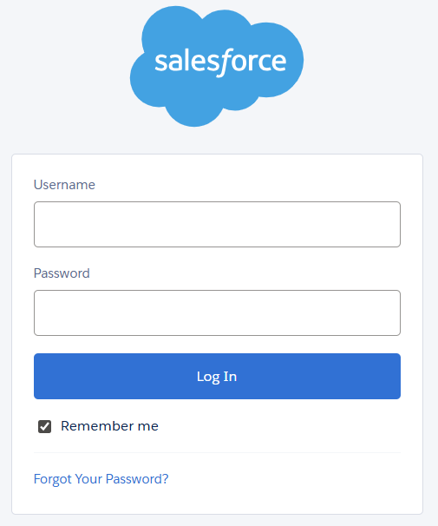This screenshot has height=526, width=438.
Task: Click the Username label
Action: (64, 185)
